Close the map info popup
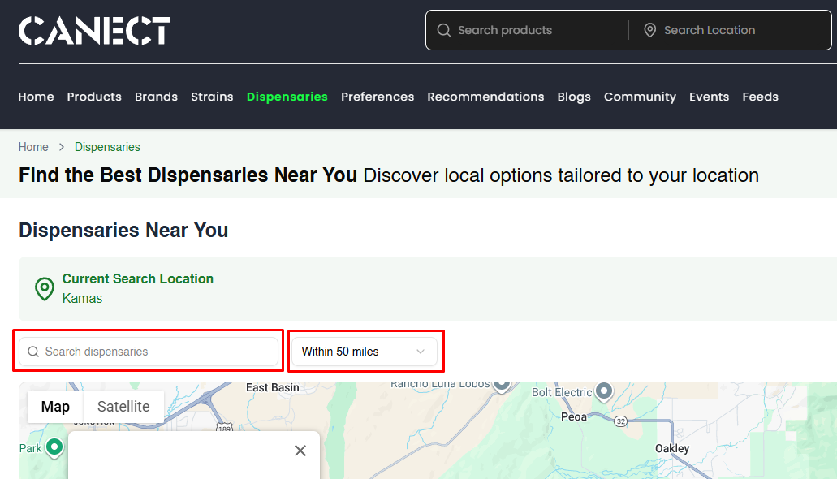 point(300,451)
